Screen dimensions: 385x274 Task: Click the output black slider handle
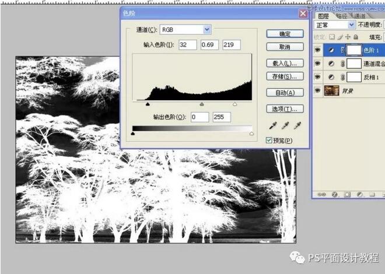tap(133, 134)
